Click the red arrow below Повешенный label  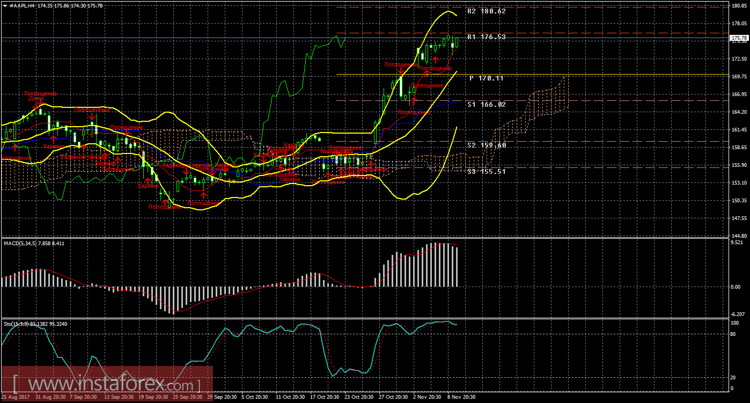tap(92, 116)
